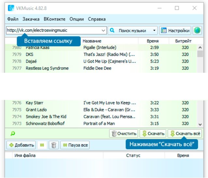The image size is (208, 178).
Task: Select the Schinowatz Bobofkof row
Action: pos(101,123)
